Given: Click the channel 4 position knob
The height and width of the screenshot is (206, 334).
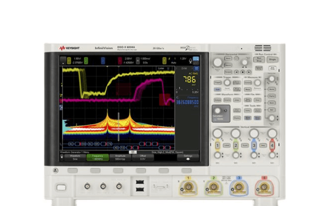Looking at the screenshot, I should point(272,155).
